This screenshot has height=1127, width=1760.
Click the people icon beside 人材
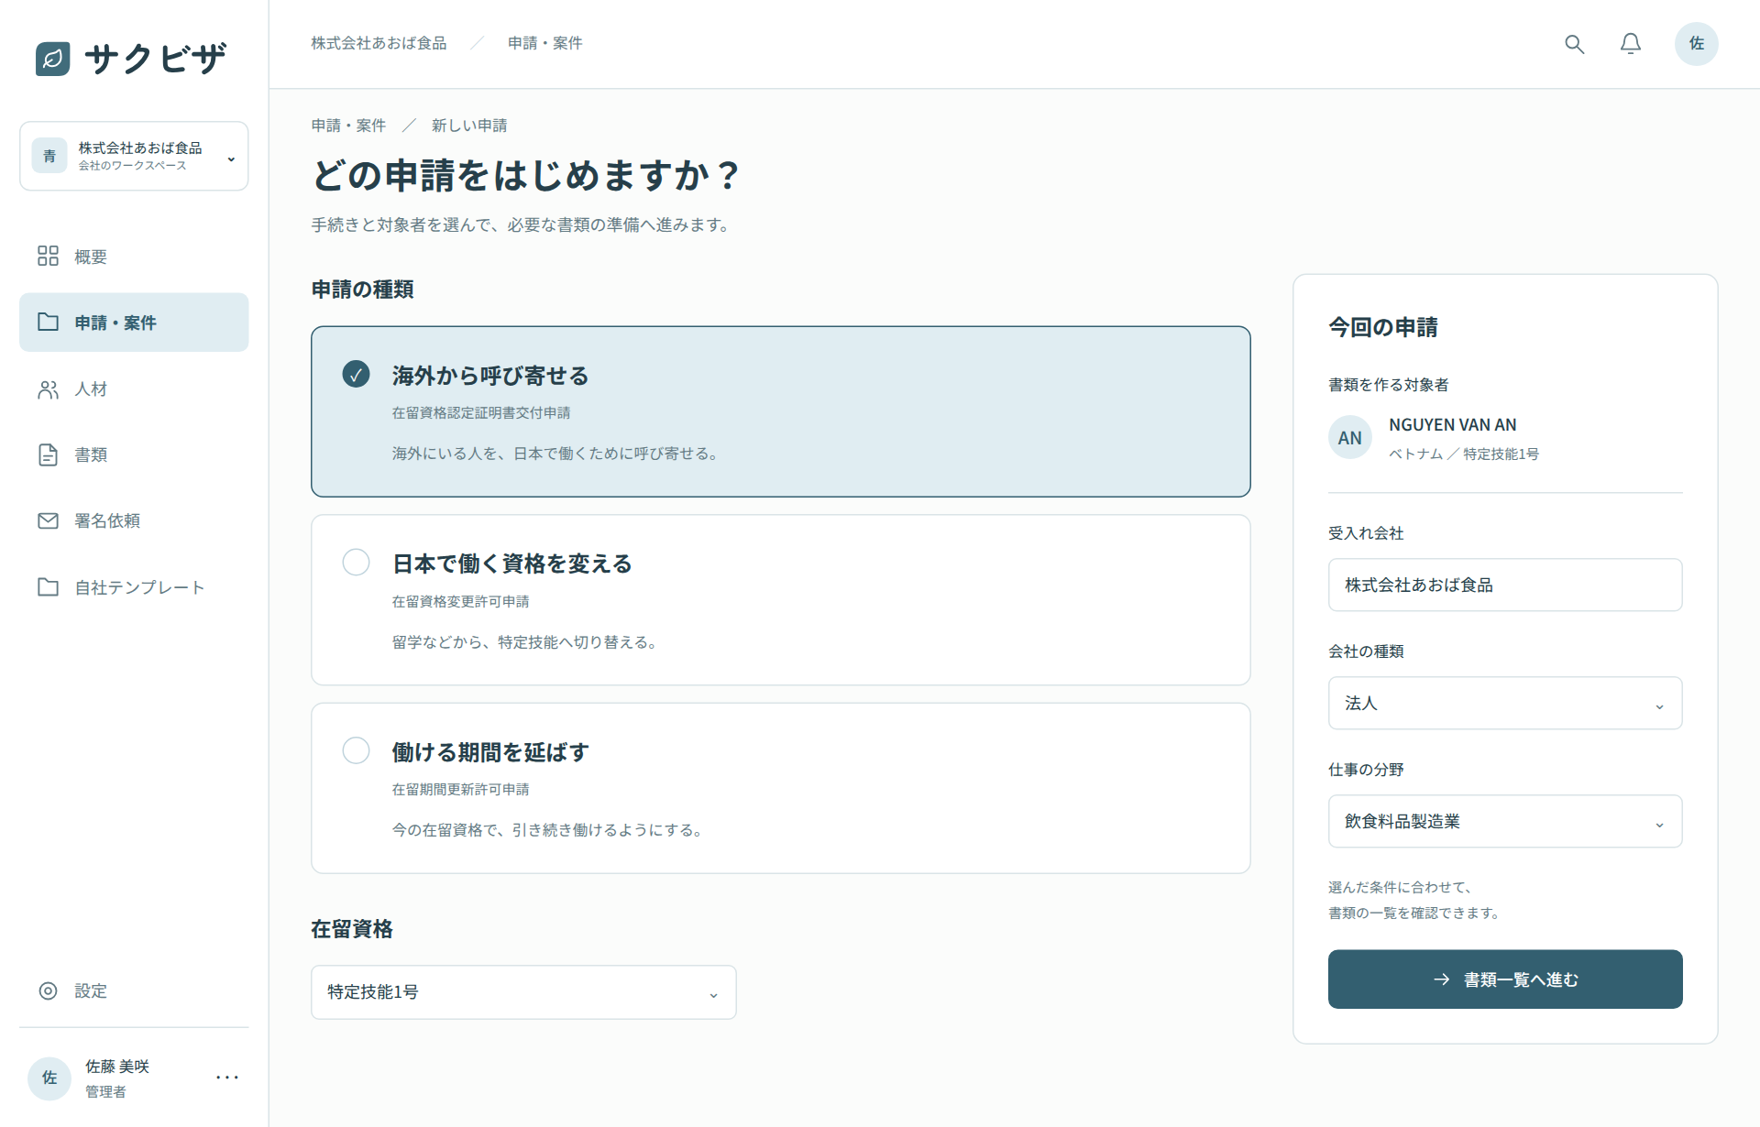click(x=48, y=389)
